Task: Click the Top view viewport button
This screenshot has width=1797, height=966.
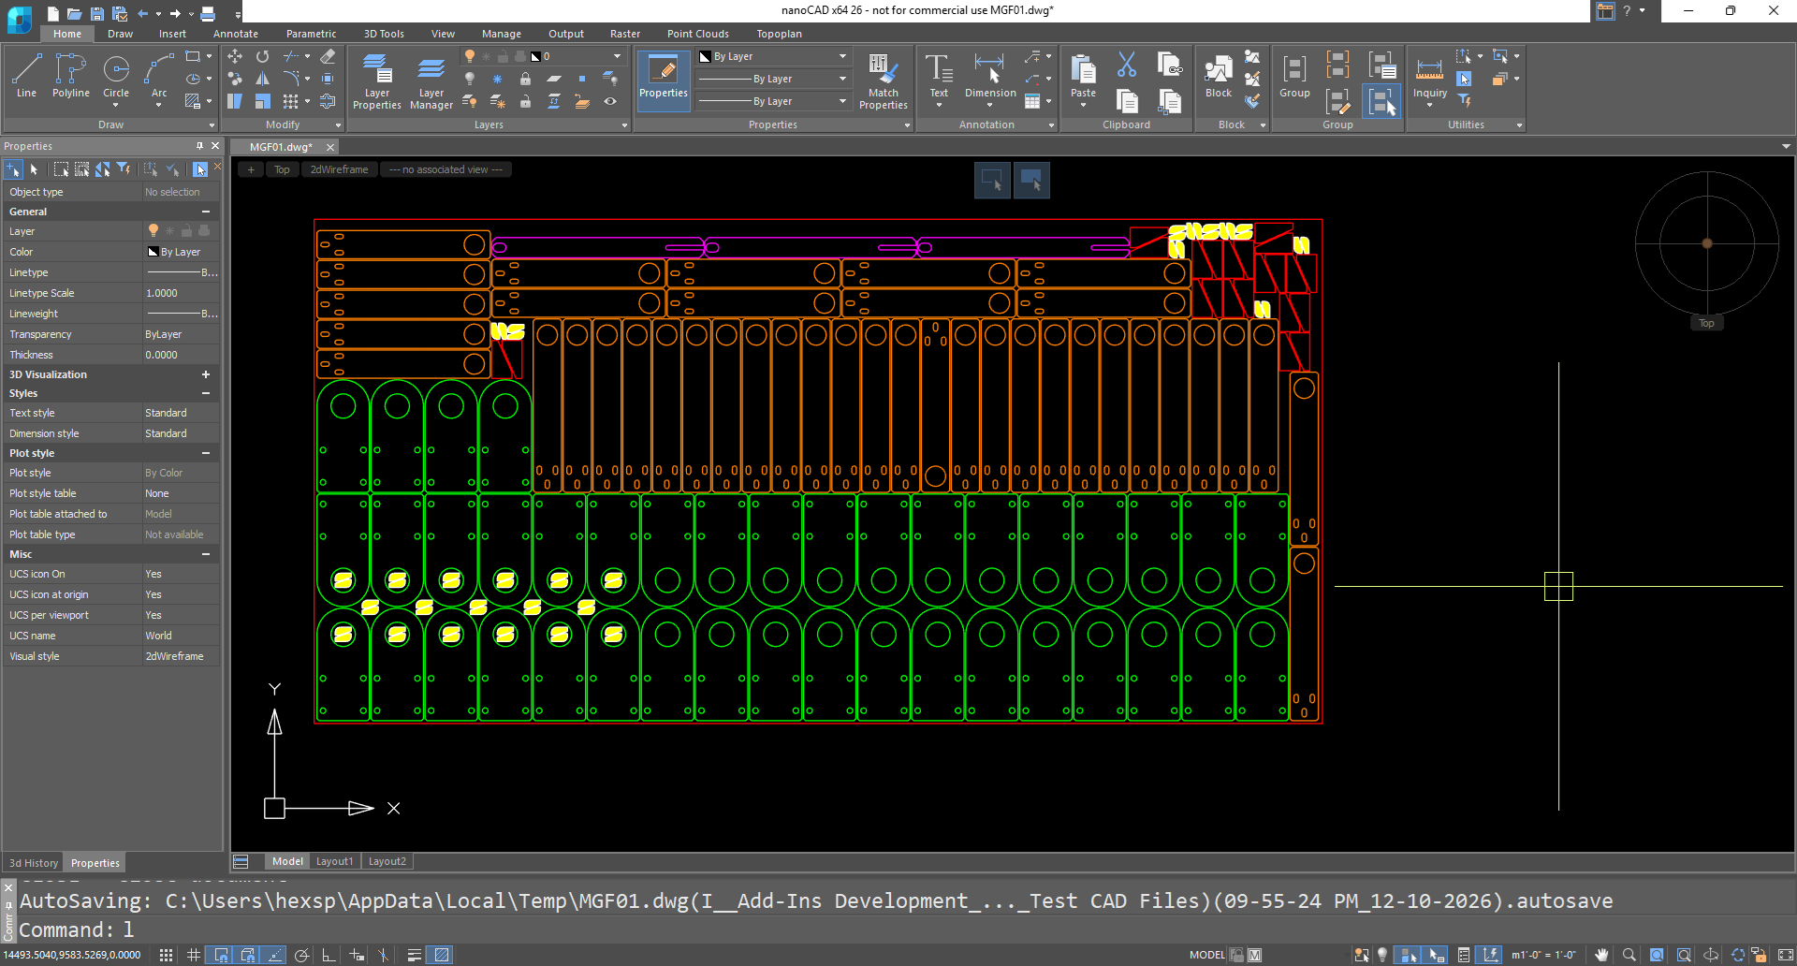Action: coord(282,169)
